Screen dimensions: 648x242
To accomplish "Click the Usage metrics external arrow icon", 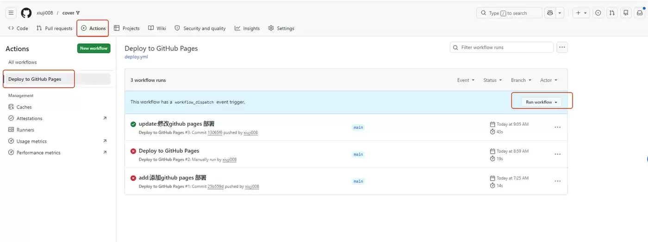I will (x=105, y=141).
